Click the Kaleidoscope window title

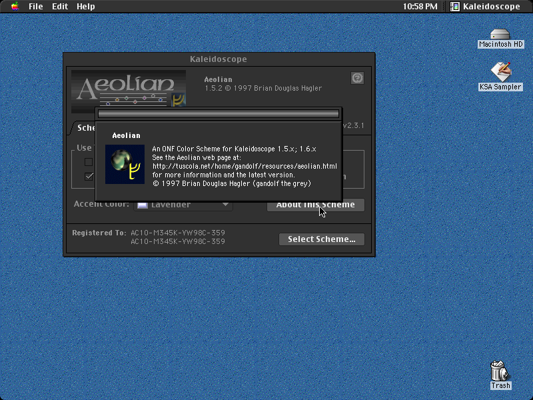pos(219,59)
